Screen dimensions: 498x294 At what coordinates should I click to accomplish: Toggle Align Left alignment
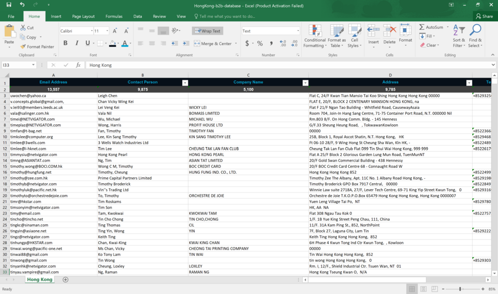point(141,43)
